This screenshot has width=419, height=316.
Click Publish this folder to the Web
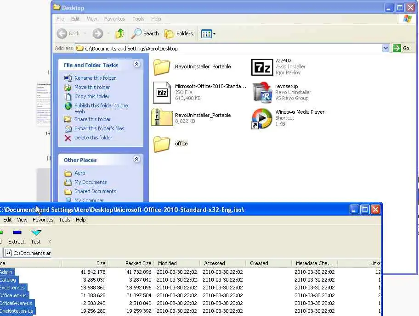coord(101,109)
